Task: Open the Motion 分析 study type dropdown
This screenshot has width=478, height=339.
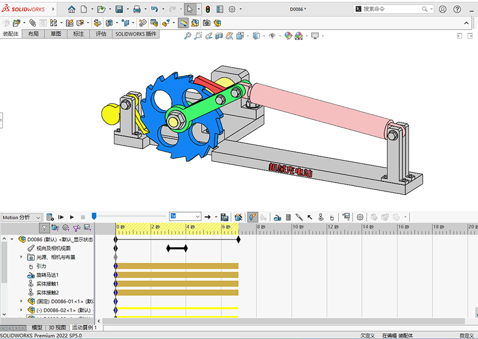Action: [x=22, y=217]
